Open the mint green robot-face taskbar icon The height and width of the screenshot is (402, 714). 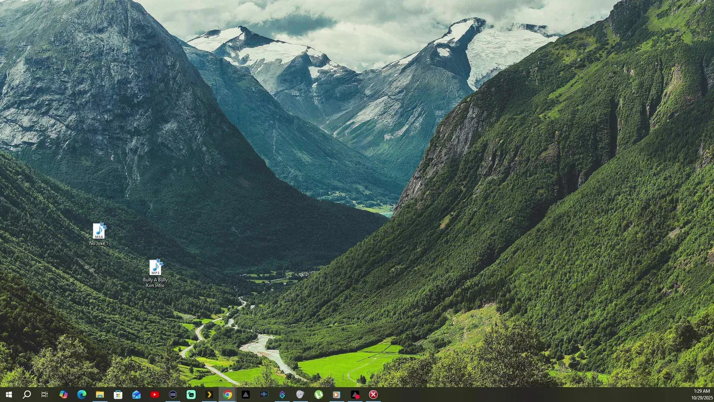point(191,395)
